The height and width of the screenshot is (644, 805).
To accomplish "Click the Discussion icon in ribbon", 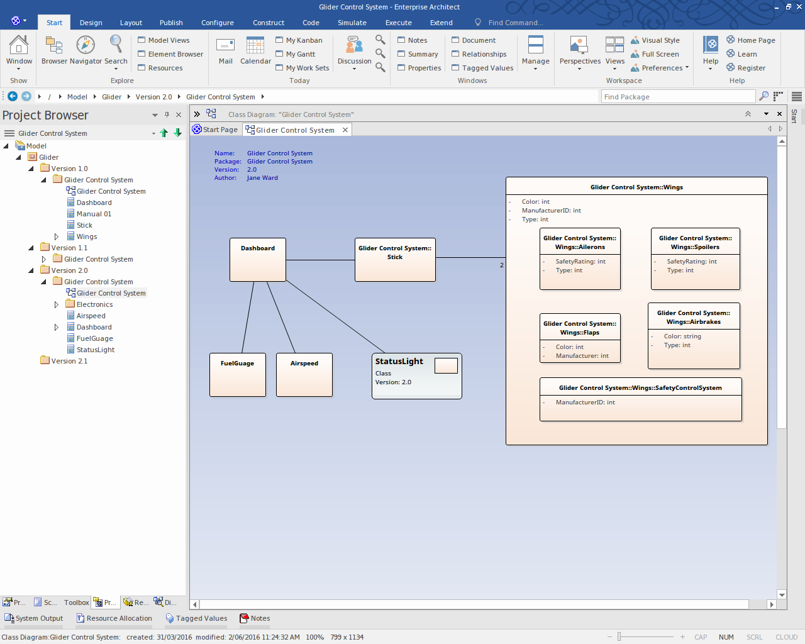I will point(354,46).
